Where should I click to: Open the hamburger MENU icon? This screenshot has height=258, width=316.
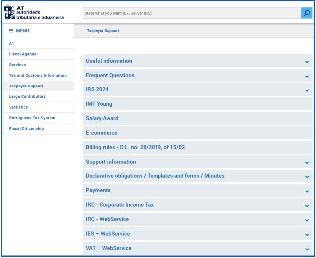(11, 31)
